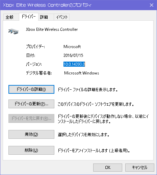Screen dimensions: 157x175
Task: Select the ドライバー tab
Action: [29, 17]
